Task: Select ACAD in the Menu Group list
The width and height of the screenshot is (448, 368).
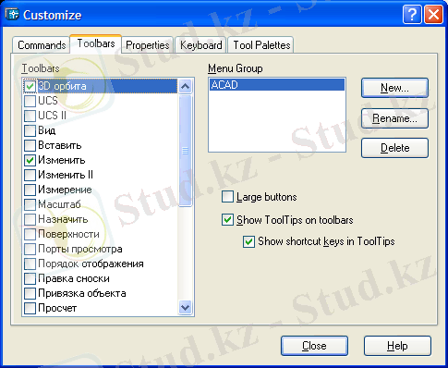Action: pos(277,85)
